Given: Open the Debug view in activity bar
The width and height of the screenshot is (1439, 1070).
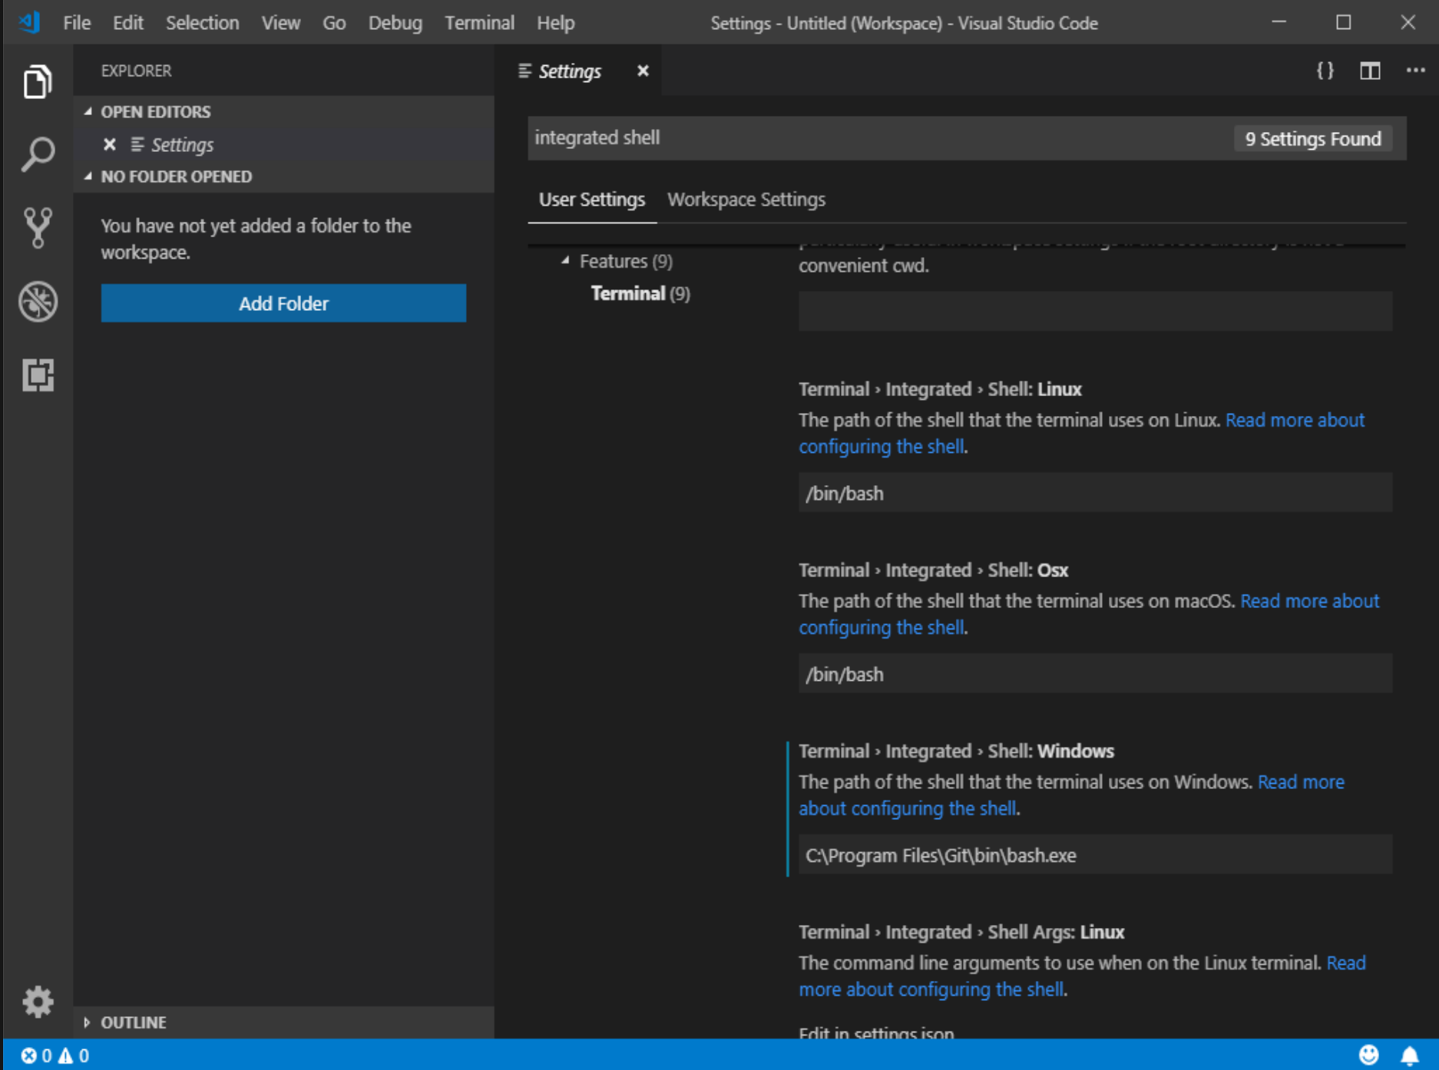Looking at the screenshot, I should 37,302.
